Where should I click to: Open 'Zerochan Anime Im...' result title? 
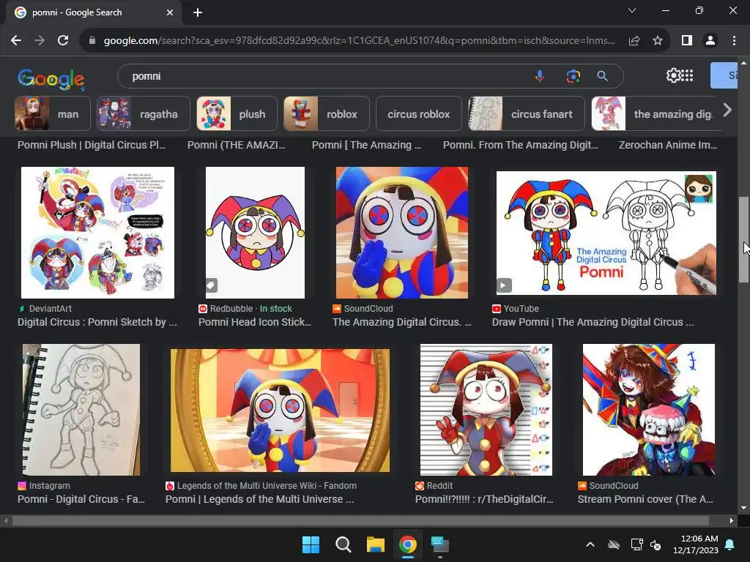coord(668,145)
